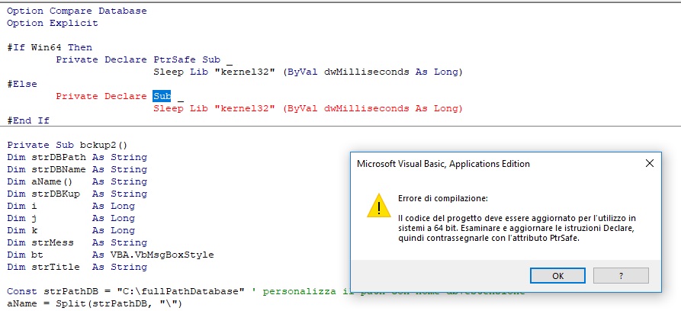This screenshot has width=681, height=311.
Task: Click the red 'Private Declare' text
Action: tap(101, 96)
